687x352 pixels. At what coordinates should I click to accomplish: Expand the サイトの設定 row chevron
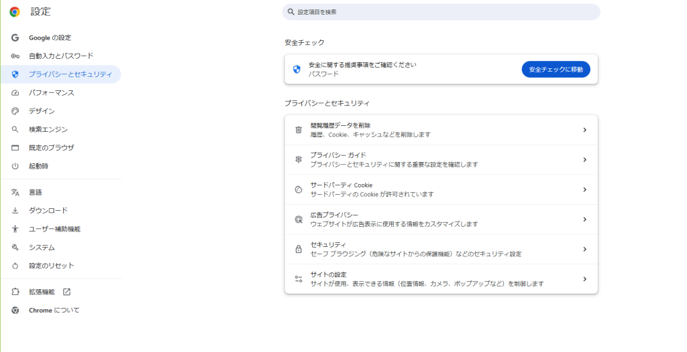584,279
